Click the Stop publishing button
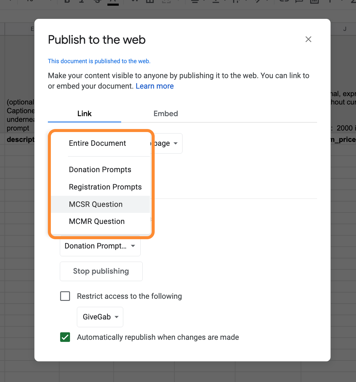Image resolution: width=356 pixels, height=382 pixels. coord(101,271)
